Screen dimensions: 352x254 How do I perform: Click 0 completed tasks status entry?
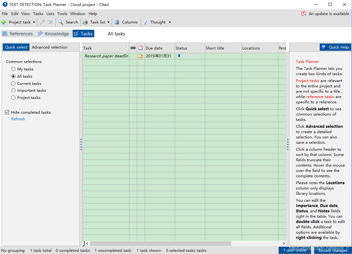coord(73,251)
